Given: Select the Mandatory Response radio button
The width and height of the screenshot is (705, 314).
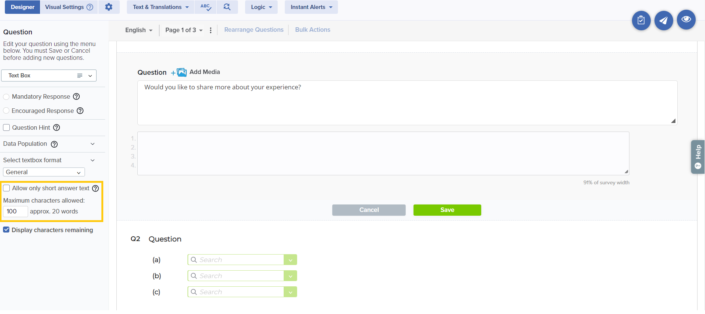Looking at the screenshot, I should click(6, 97).
